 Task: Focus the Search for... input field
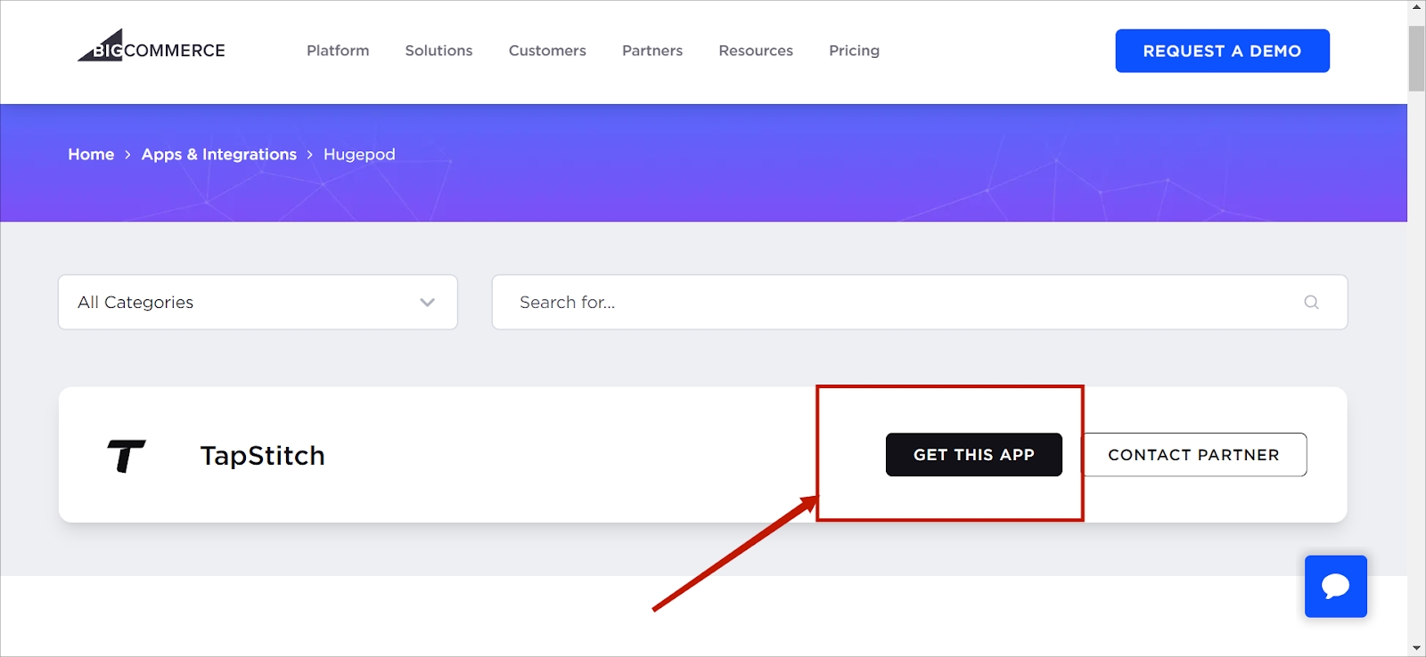900,303
